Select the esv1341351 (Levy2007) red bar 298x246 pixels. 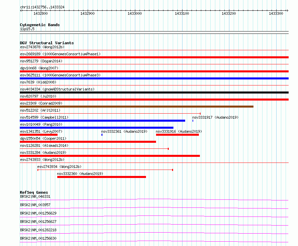pyautogui.click(x=39, y=135)
